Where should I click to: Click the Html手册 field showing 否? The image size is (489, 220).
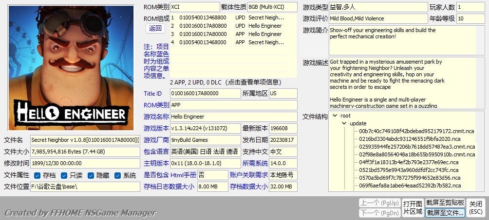(213, 175)
